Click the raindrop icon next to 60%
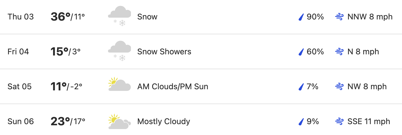 (x=301, y=52)
